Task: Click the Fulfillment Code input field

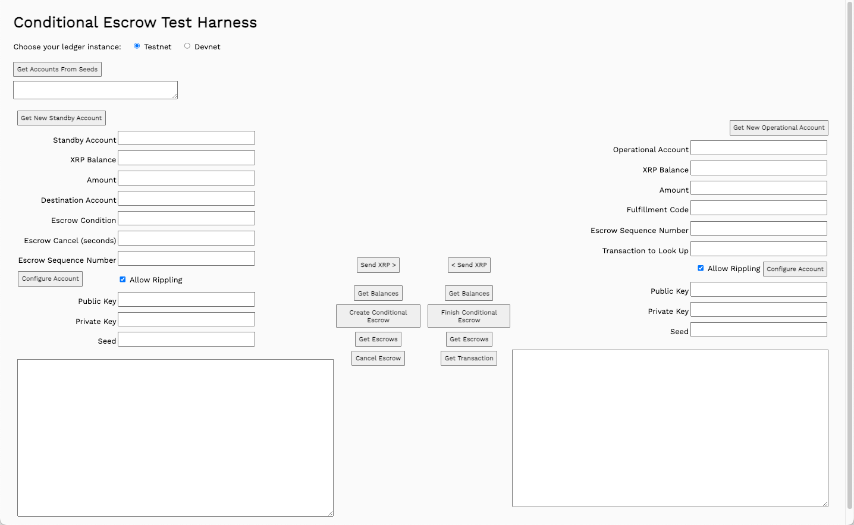Action: tap(758, 208)
